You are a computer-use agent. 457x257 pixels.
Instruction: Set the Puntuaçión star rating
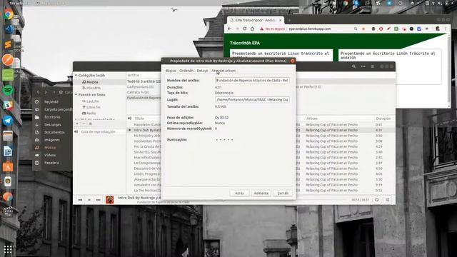click(224, 140)
